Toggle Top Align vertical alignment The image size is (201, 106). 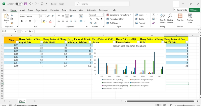tap(59, 16)
